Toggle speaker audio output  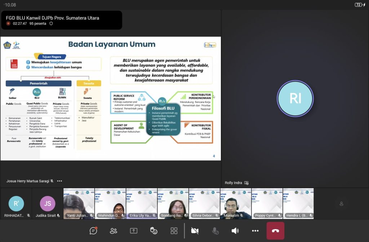coord(235,231)
